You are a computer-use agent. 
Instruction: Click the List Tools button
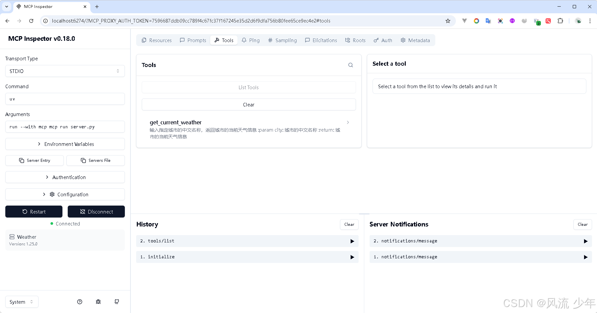point(249,88)
